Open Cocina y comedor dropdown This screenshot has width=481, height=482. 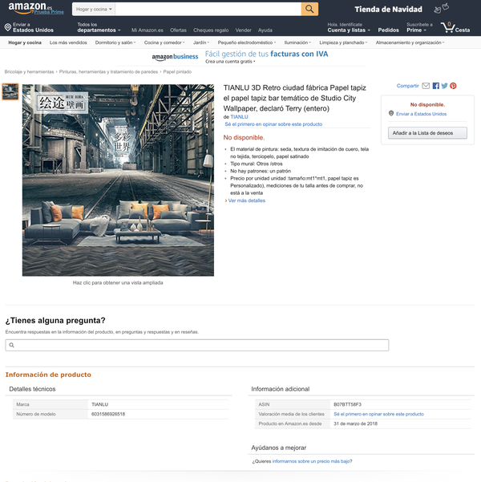164,43
